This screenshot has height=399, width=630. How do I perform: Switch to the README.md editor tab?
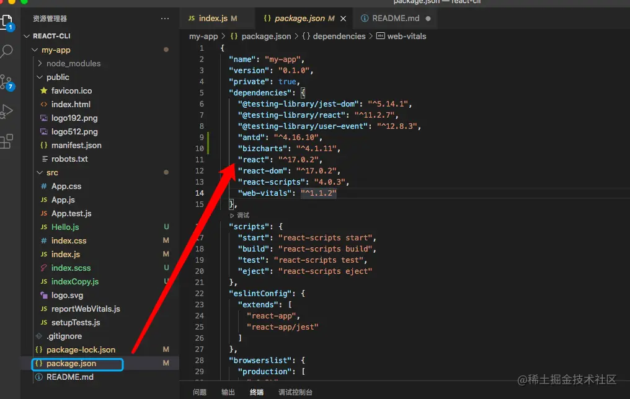coord(396,19)
